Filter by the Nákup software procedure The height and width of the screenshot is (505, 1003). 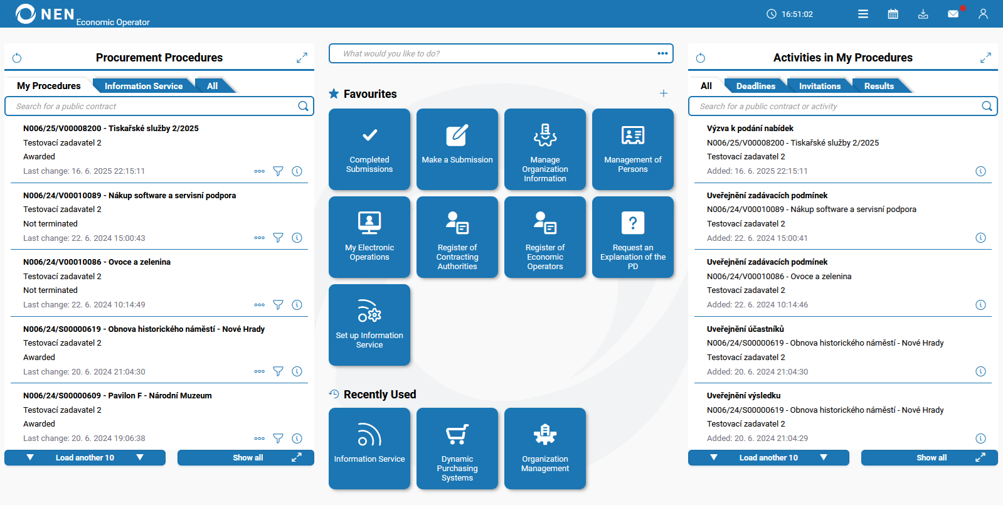click(x=278, y=238)
